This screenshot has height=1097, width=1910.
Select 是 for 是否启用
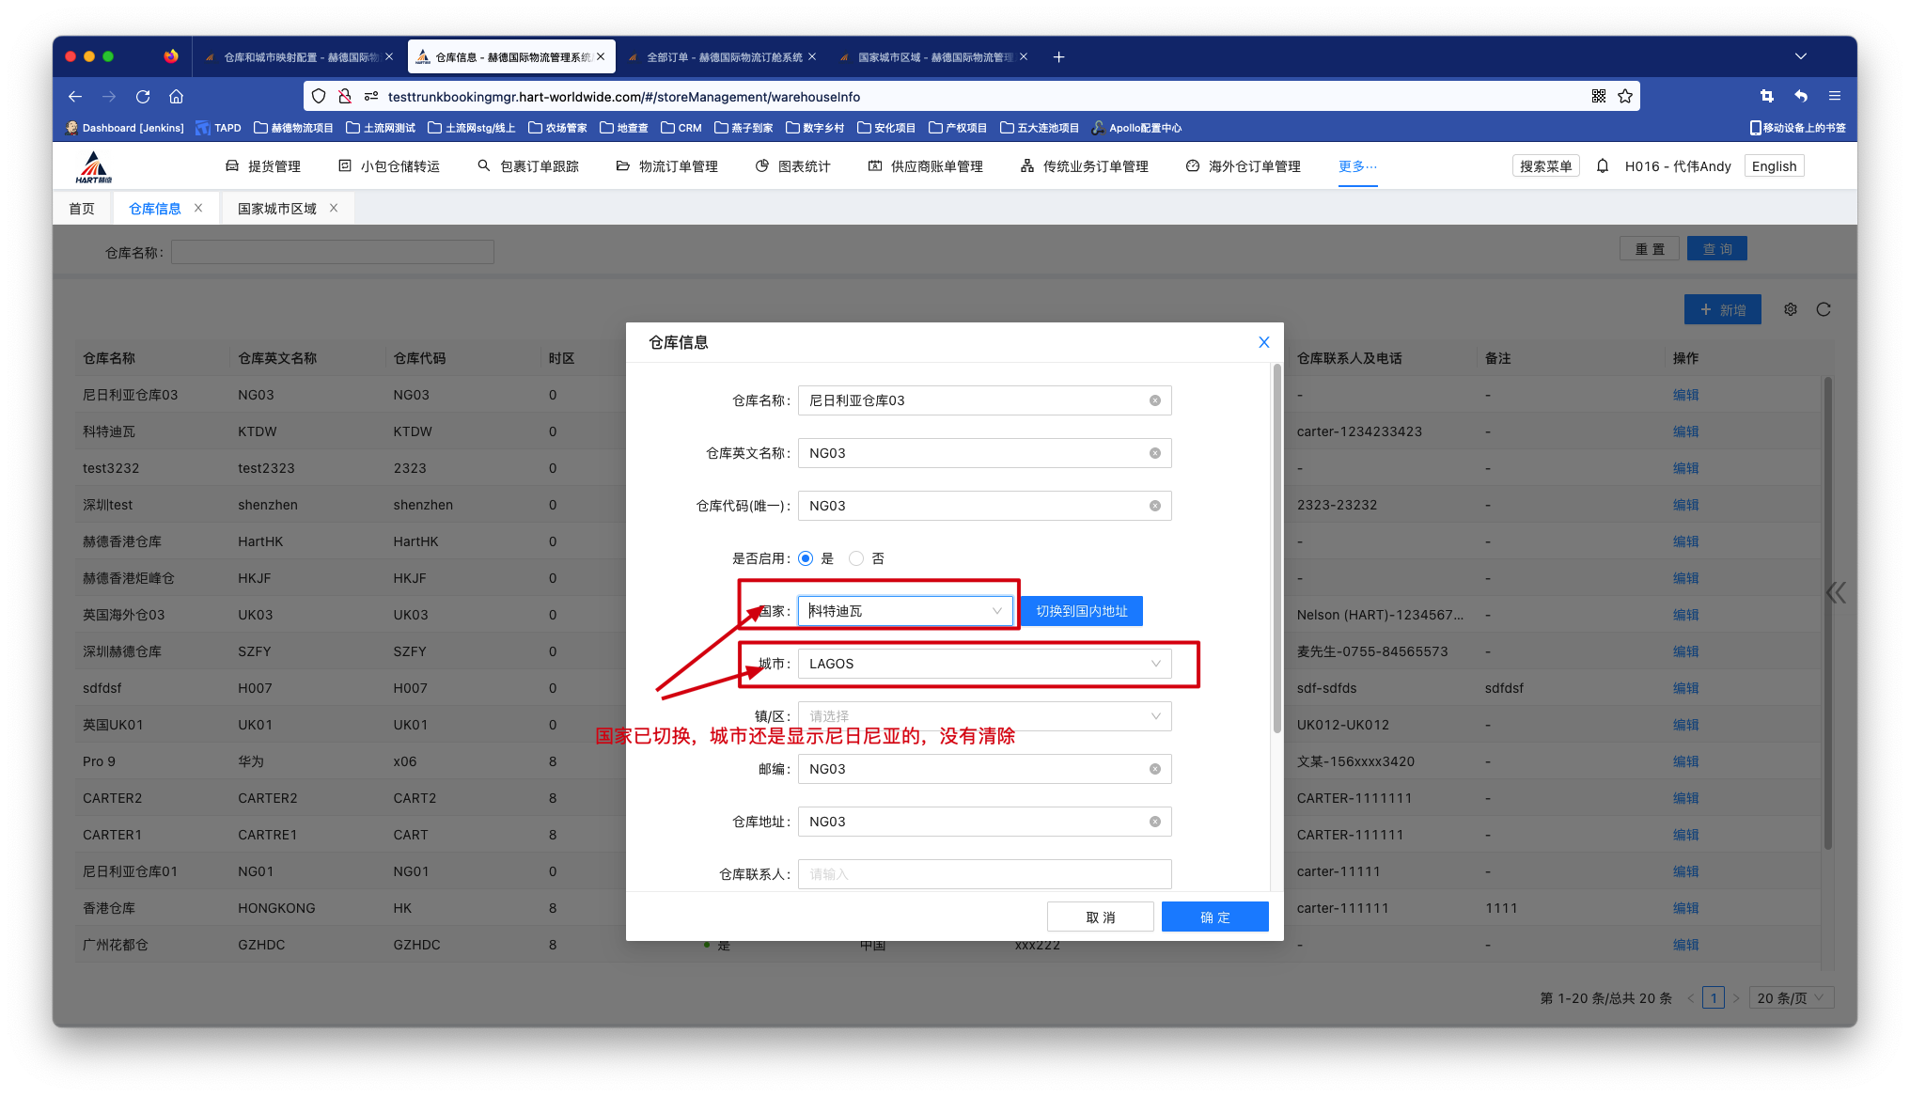pos(806,558)
